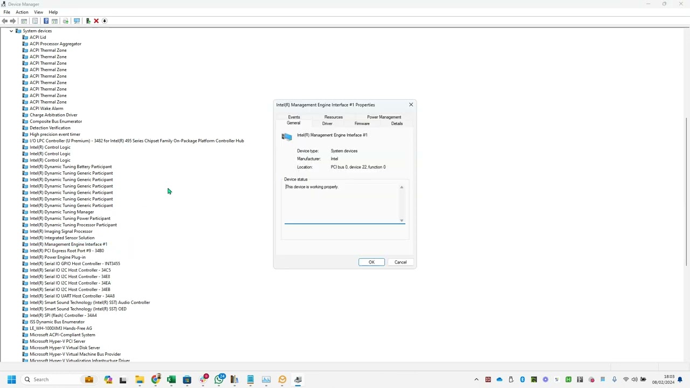Screen dimensions: 690x388
Task: Select Intel(R) Imaging Signal Processor
Action: [61, 231]
